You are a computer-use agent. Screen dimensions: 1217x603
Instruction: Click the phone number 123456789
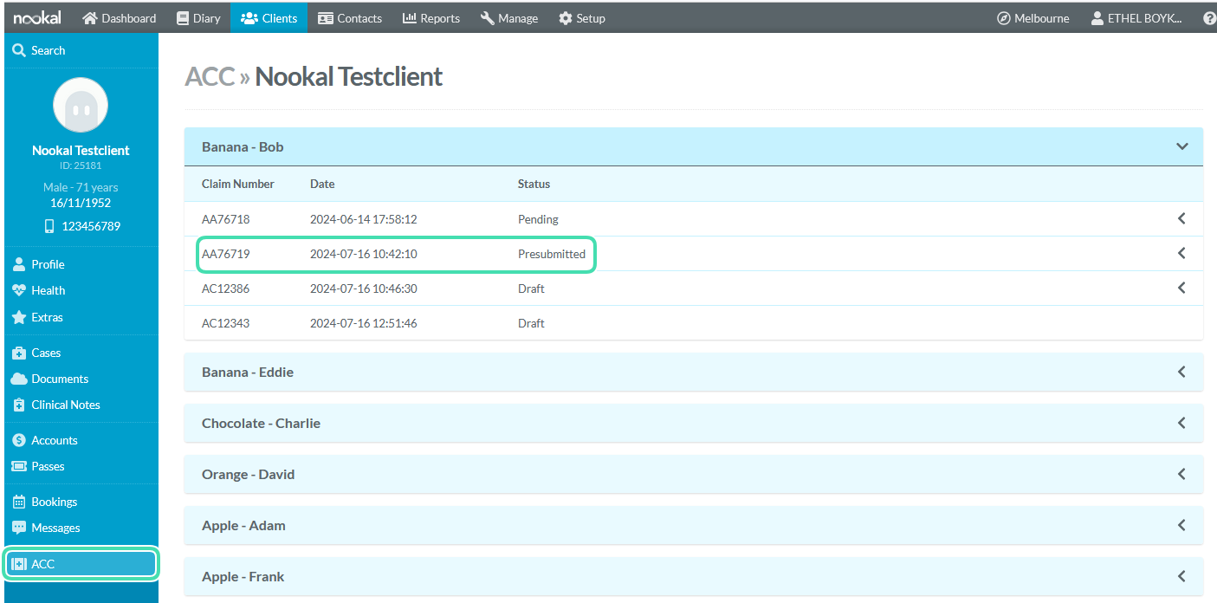click(x=91, y=226)
